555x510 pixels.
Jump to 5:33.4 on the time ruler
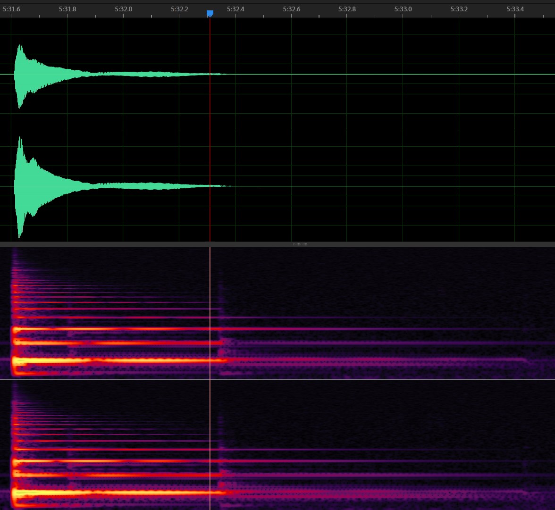tap(515, 9)
